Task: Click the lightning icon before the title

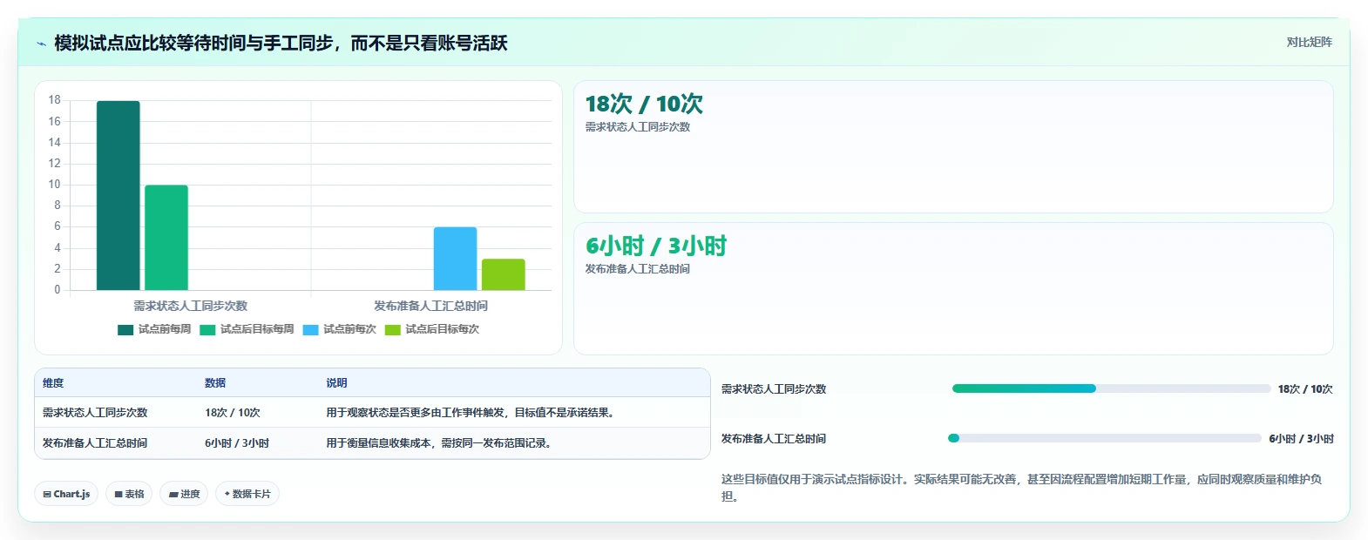Action: (x=41, y=44)
